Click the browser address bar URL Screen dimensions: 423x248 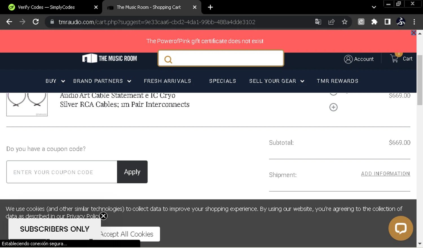(157, 22)
